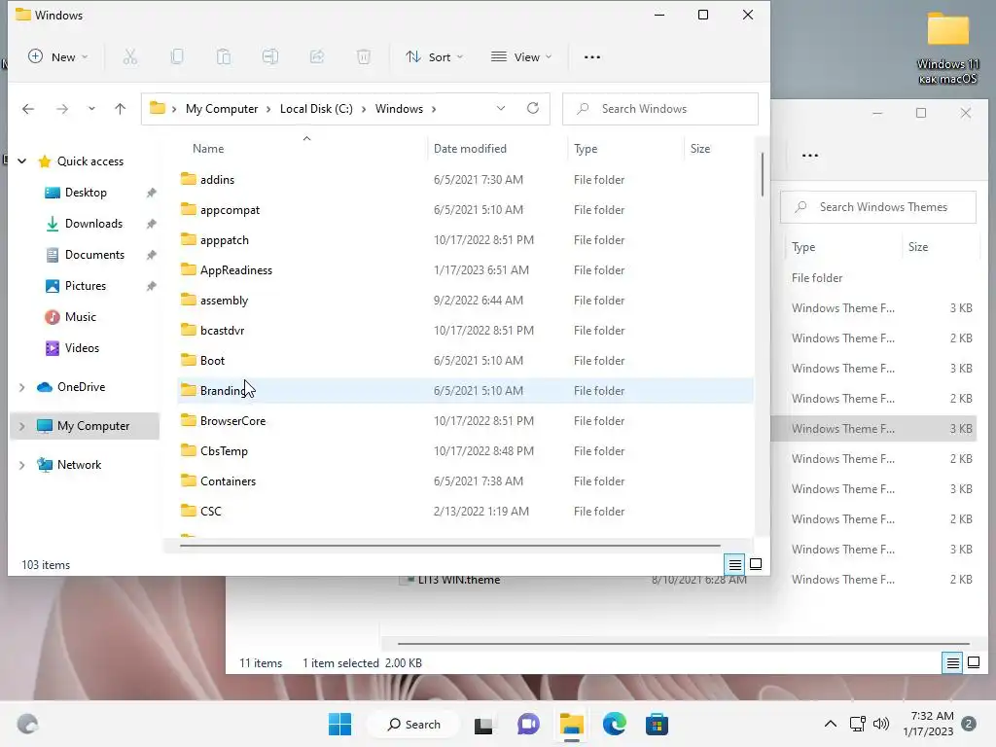
Task: Open the Chat app on taskbar
Action: pos(528,724)
